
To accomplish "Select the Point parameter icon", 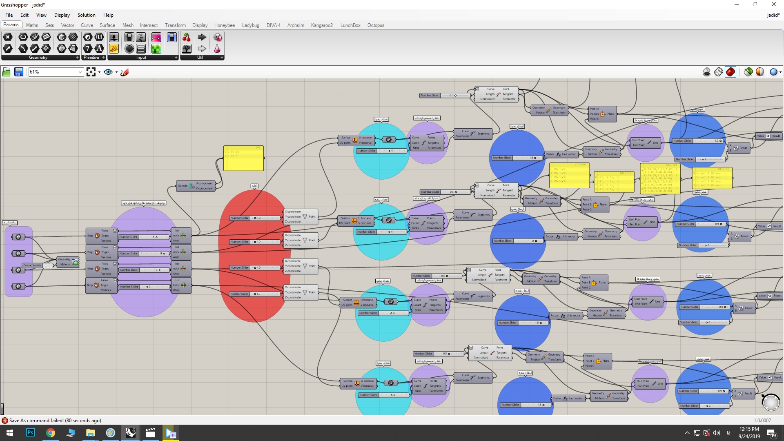I will [8, 37].
